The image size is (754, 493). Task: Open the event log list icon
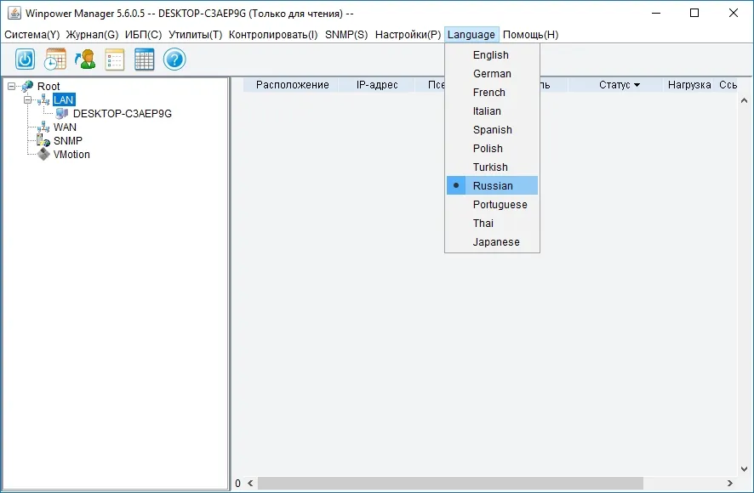click(114, 59)
